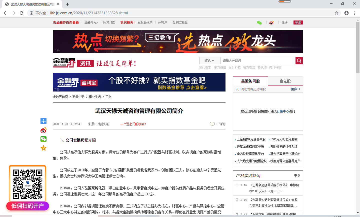360x217 pixels.
Task: Open 更多 in 7*24实时新闻
Action: [x=297, y=175]
